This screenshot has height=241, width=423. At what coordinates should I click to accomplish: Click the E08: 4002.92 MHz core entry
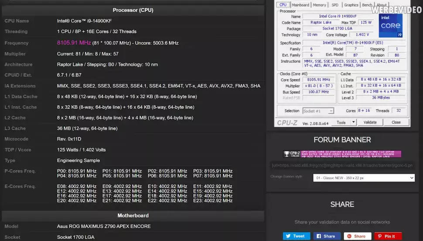(x=77, y=186)
